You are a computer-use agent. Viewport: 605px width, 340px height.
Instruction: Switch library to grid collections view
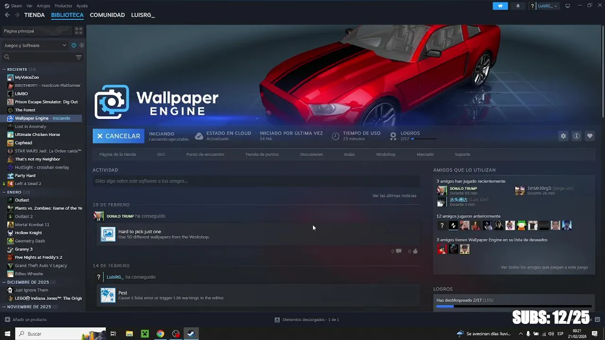tap(78, 31)
